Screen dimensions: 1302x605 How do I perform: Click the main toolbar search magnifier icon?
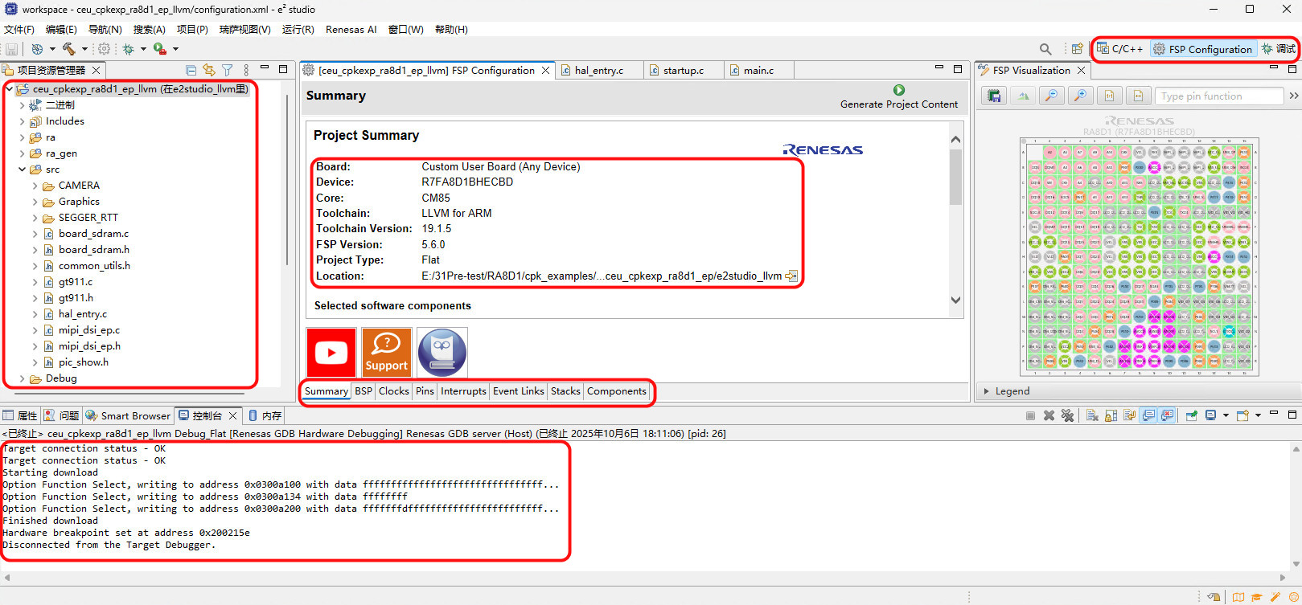coord(1045,49)
